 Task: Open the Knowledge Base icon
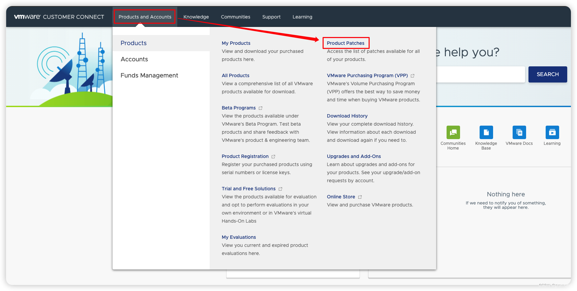(486, 132)
